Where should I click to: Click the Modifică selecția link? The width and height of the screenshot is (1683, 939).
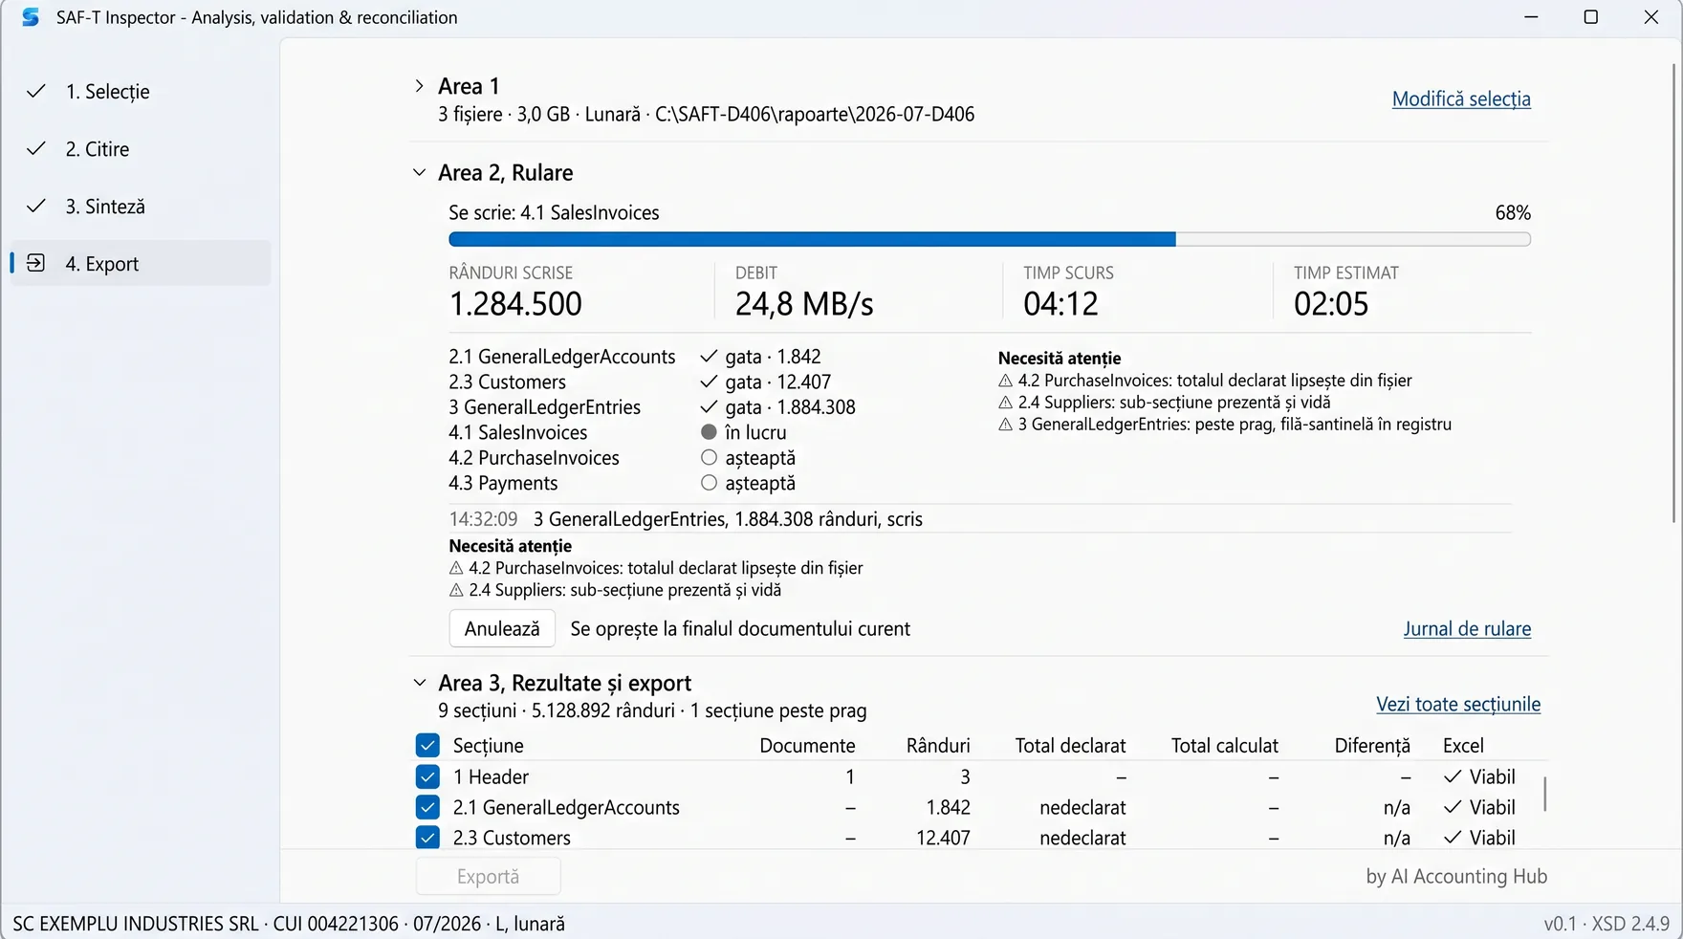[1461, 98]
